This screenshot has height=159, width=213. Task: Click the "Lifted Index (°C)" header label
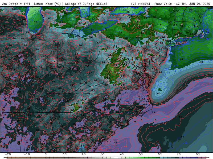pos(47,4)
